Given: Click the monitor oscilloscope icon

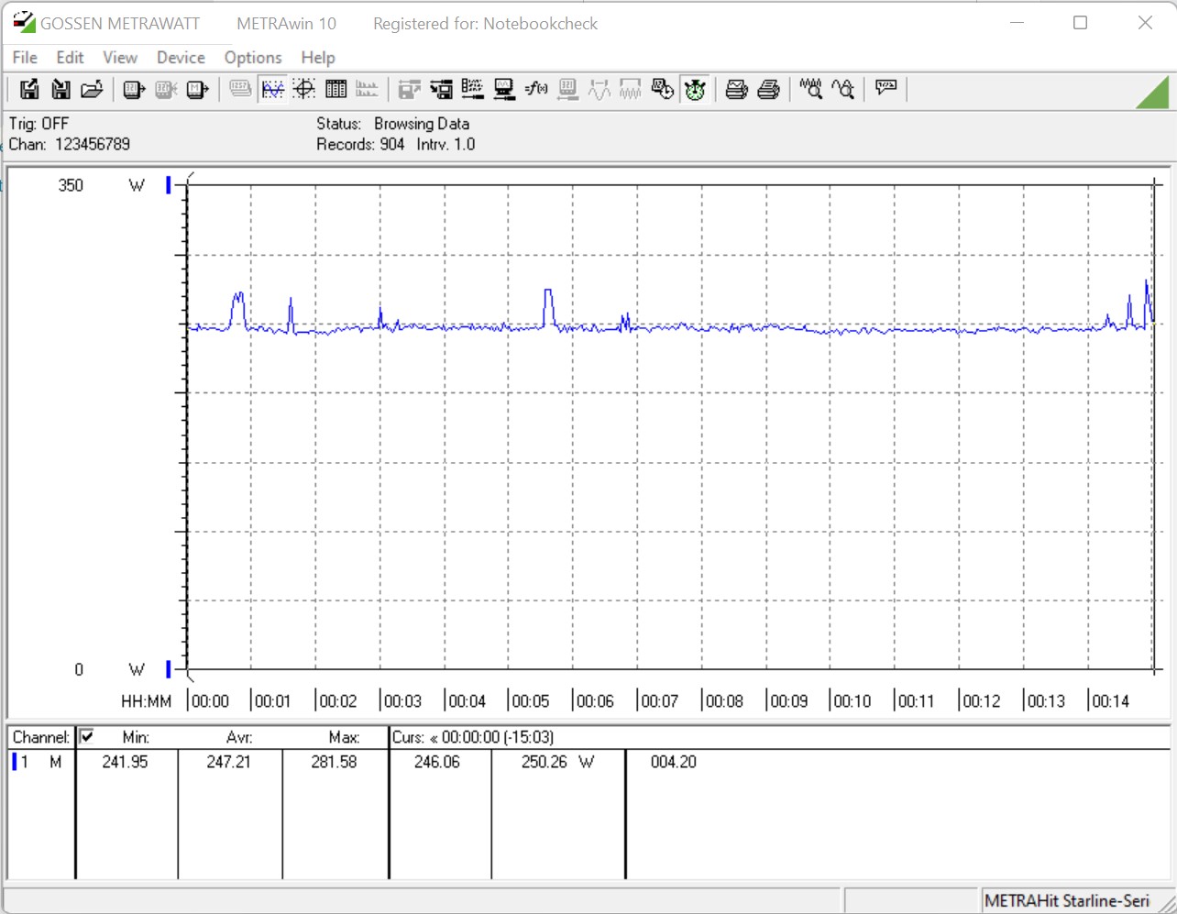Looking at the screenshot, I should point(504,89).
